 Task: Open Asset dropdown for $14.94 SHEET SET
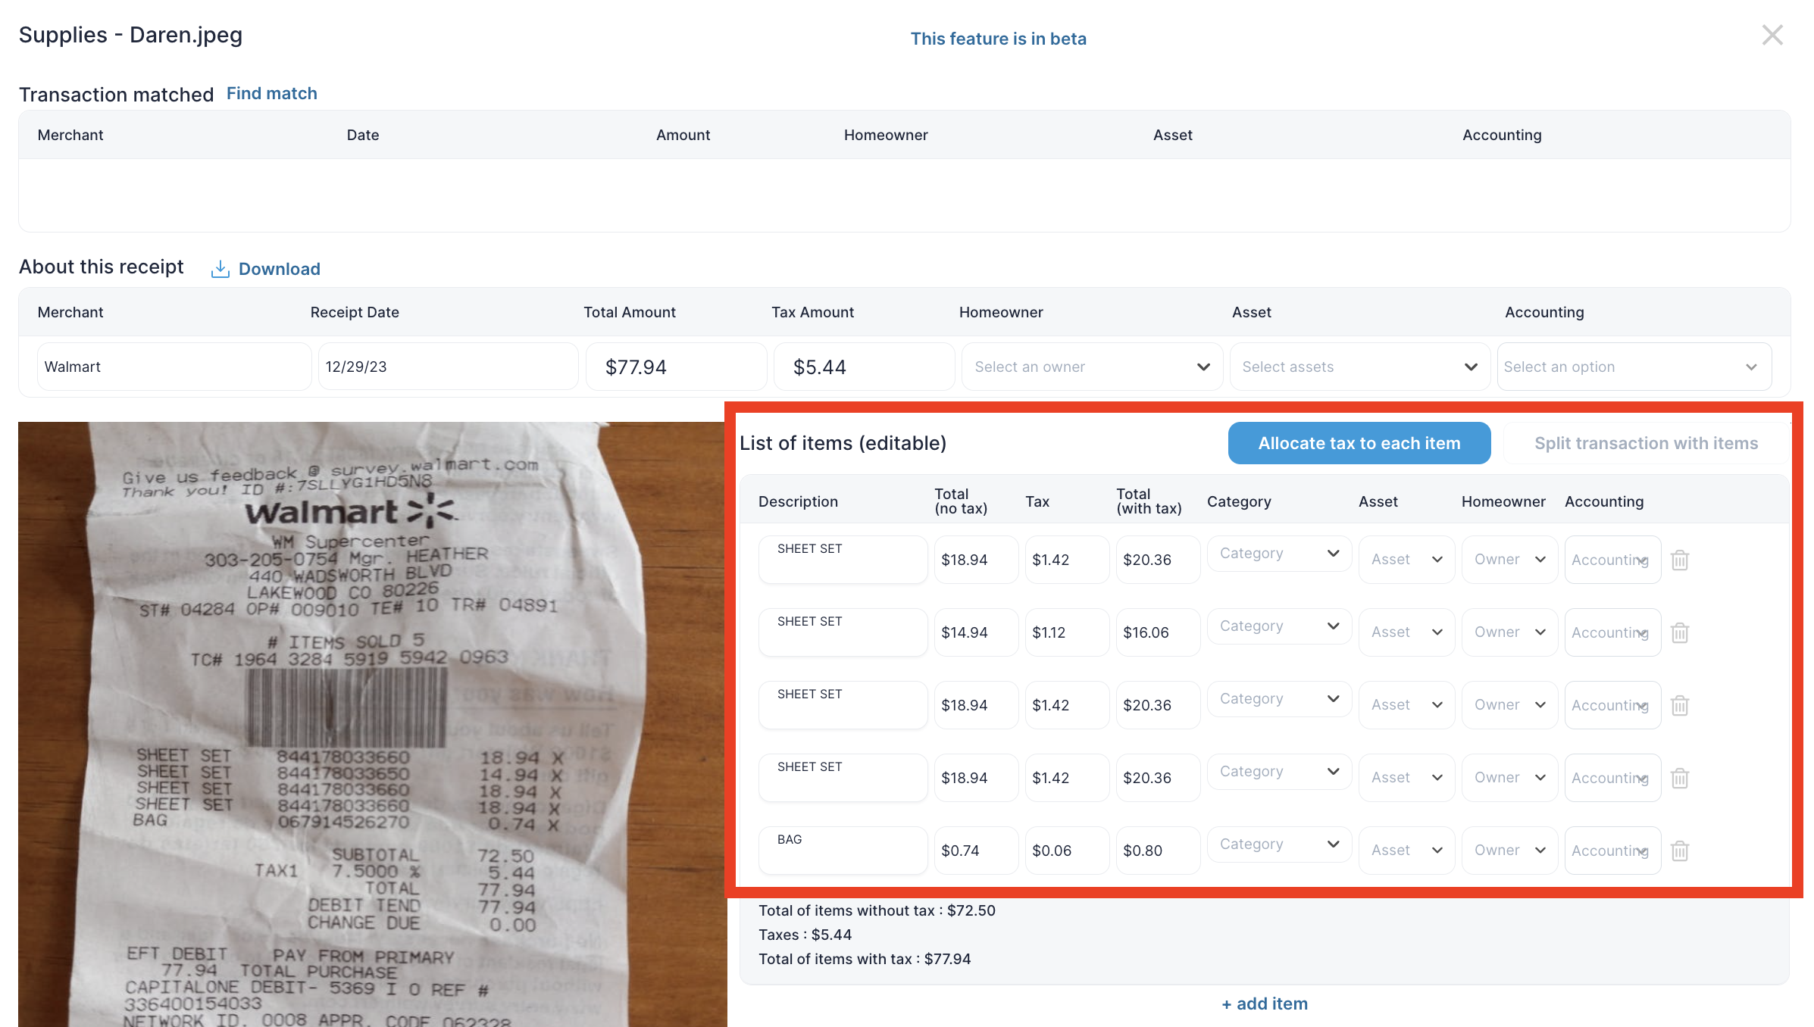point(1406,632)
